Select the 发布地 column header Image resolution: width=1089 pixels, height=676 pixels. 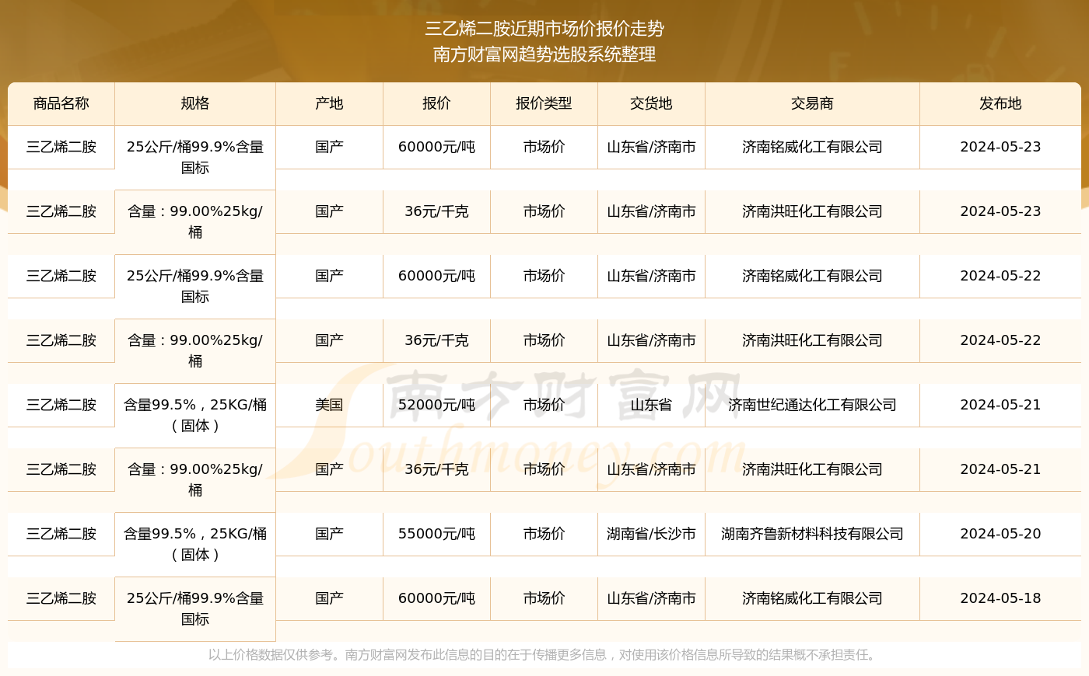click(1000, 103)
